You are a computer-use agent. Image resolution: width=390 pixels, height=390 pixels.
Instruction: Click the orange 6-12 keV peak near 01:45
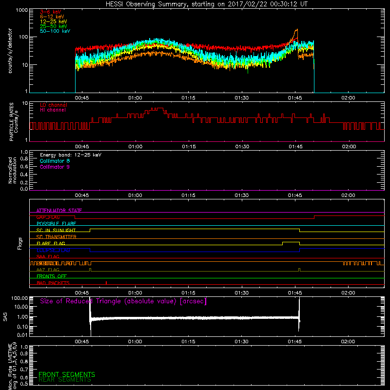coord(296,30)
